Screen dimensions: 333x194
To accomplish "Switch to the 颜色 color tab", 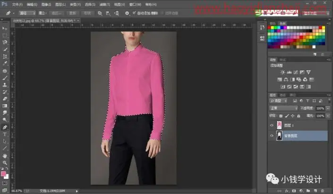I will pyautogui.click(x=273, y=23).
